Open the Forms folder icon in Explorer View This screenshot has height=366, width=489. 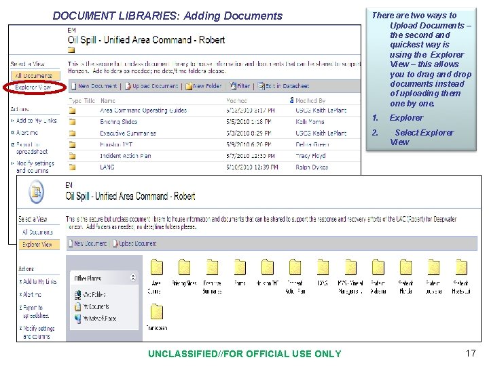tap(240, 267)
